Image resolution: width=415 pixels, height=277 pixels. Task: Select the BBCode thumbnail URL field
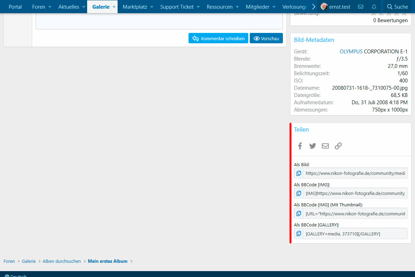click(355, 213)
